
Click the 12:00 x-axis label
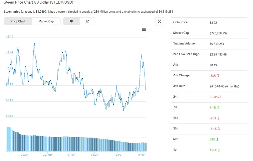pyautogui.click(x=118, y=155)
